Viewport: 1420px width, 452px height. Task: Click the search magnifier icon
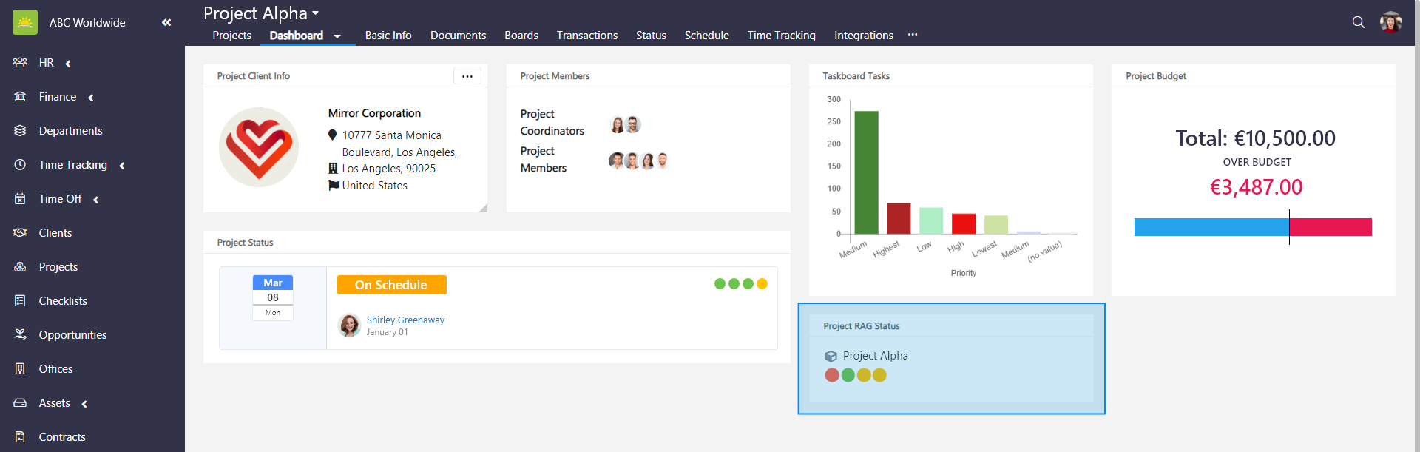tap(1358, 22)
